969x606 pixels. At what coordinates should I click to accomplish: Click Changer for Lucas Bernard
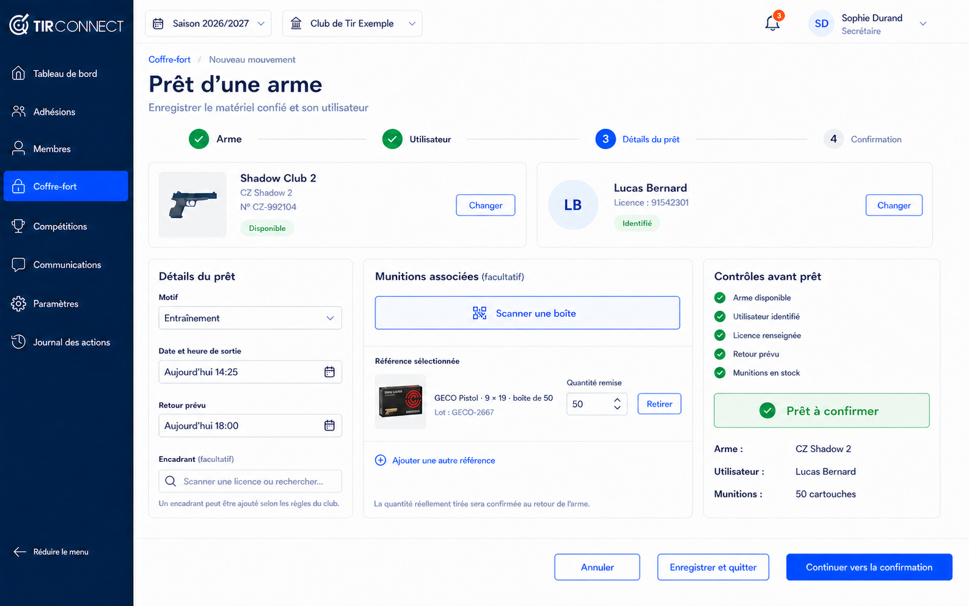coord(894,205)
